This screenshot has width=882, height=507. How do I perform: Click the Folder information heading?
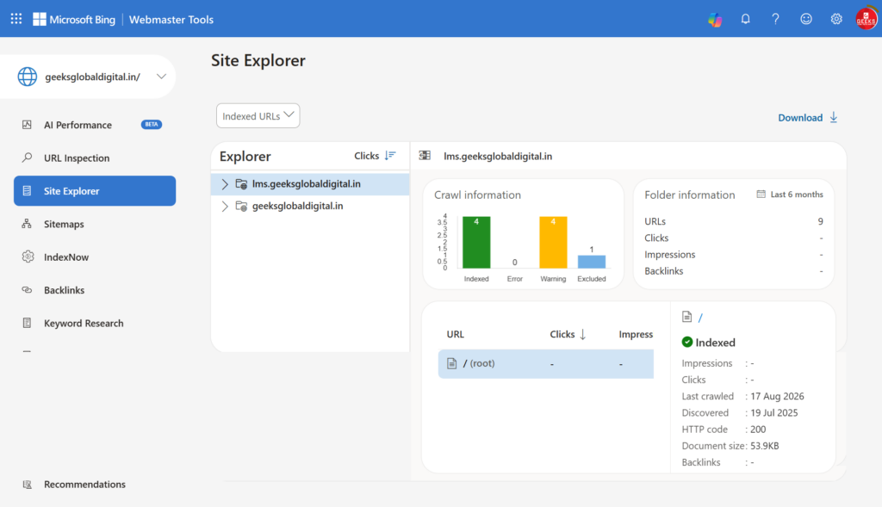[690, 195]
